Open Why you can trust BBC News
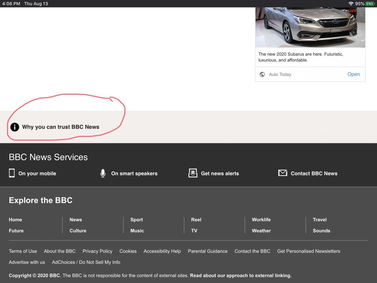 click(x=61, y=127)
